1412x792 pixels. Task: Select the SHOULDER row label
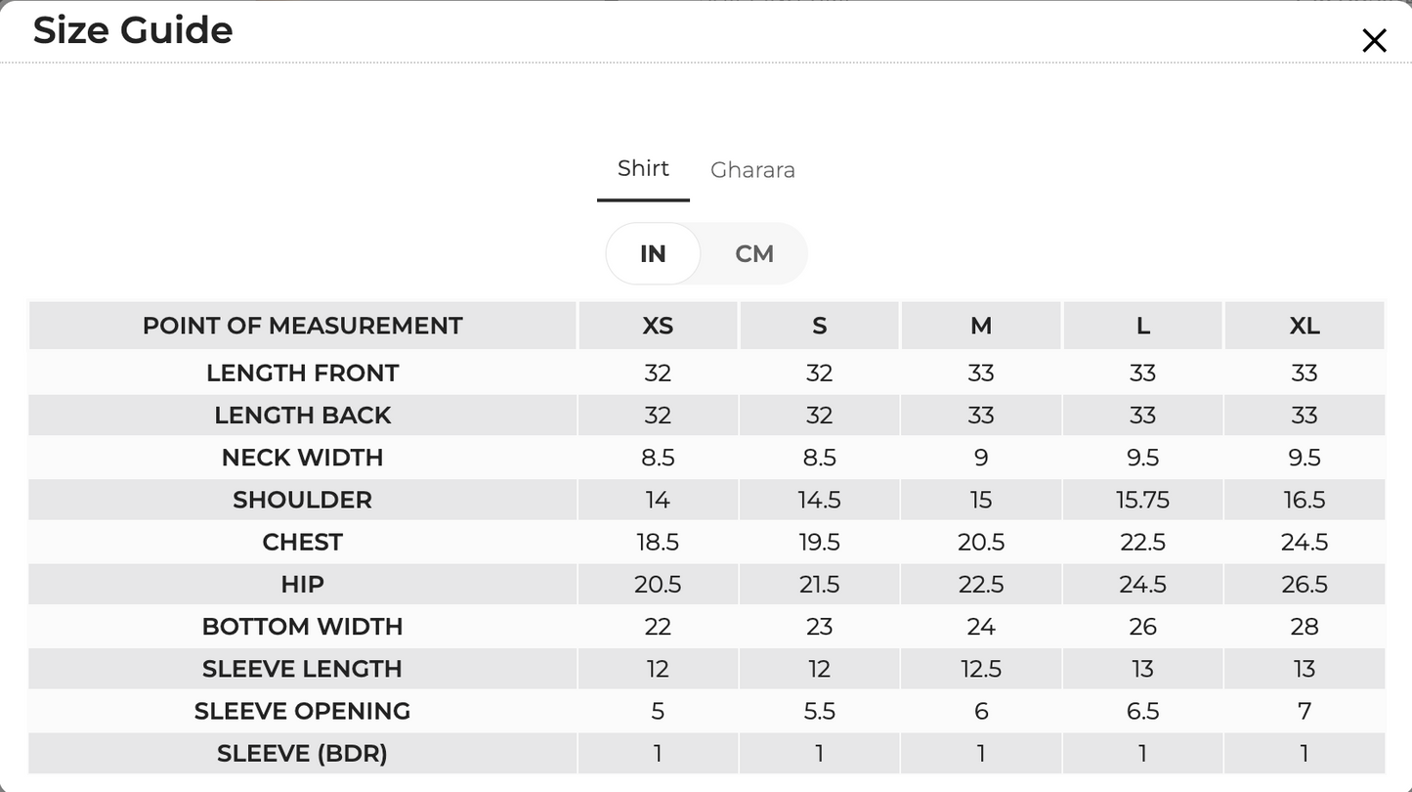(303, 500)
